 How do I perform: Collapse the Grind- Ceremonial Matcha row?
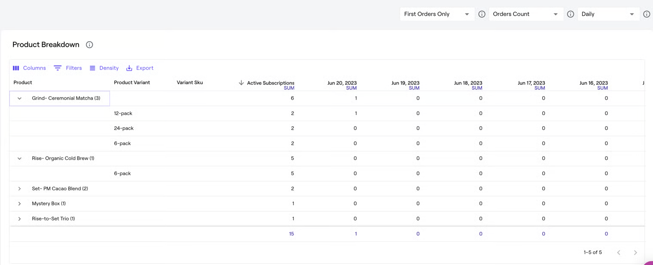(19, 98)
